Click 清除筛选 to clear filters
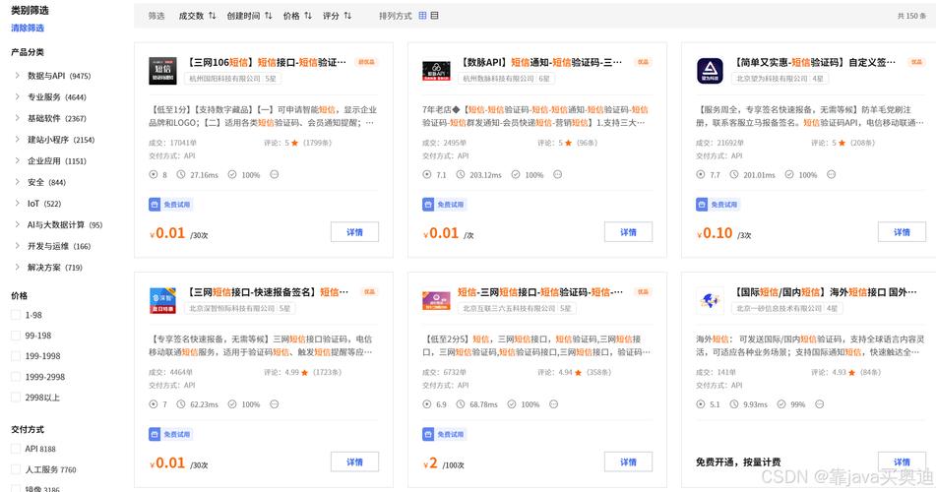 [28, 28]
